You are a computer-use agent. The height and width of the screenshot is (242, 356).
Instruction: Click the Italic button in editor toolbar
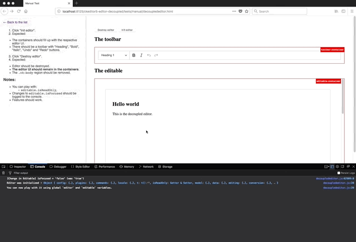141,56
